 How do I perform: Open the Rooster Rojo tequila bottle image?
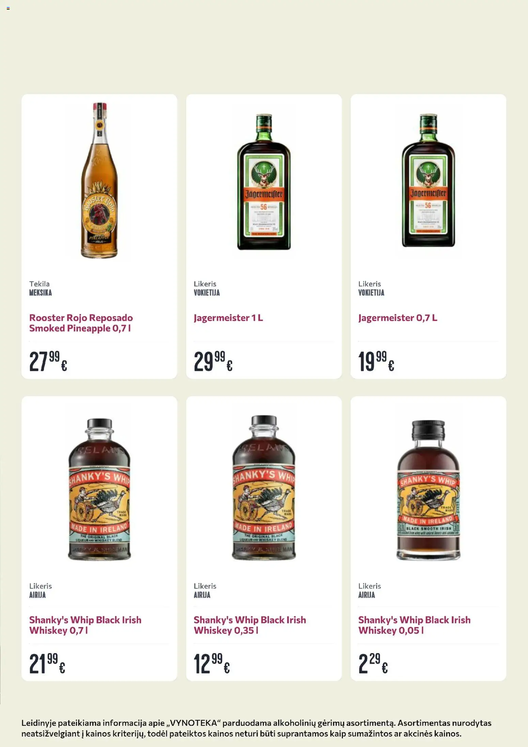(99, 180)
